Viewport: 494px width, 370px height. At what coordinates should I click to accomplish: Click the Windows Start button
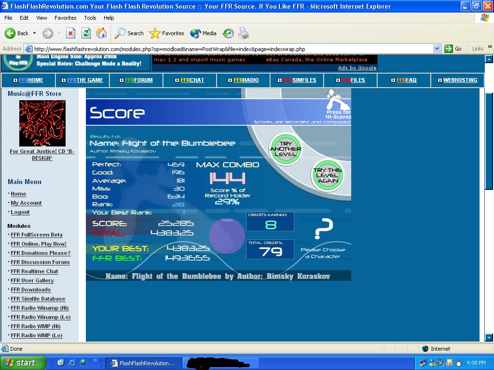click(22, 363)
